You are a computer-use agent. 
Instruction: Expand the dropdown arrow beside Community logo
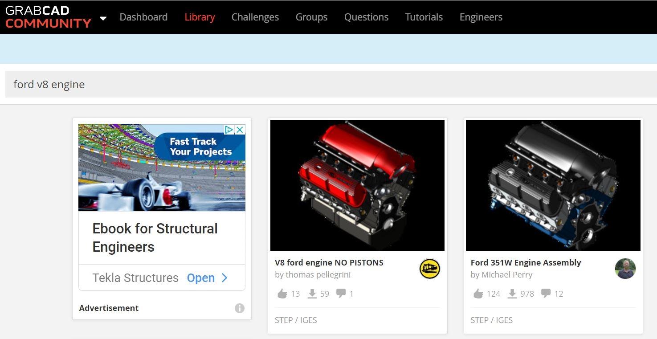tap(103, 18)
